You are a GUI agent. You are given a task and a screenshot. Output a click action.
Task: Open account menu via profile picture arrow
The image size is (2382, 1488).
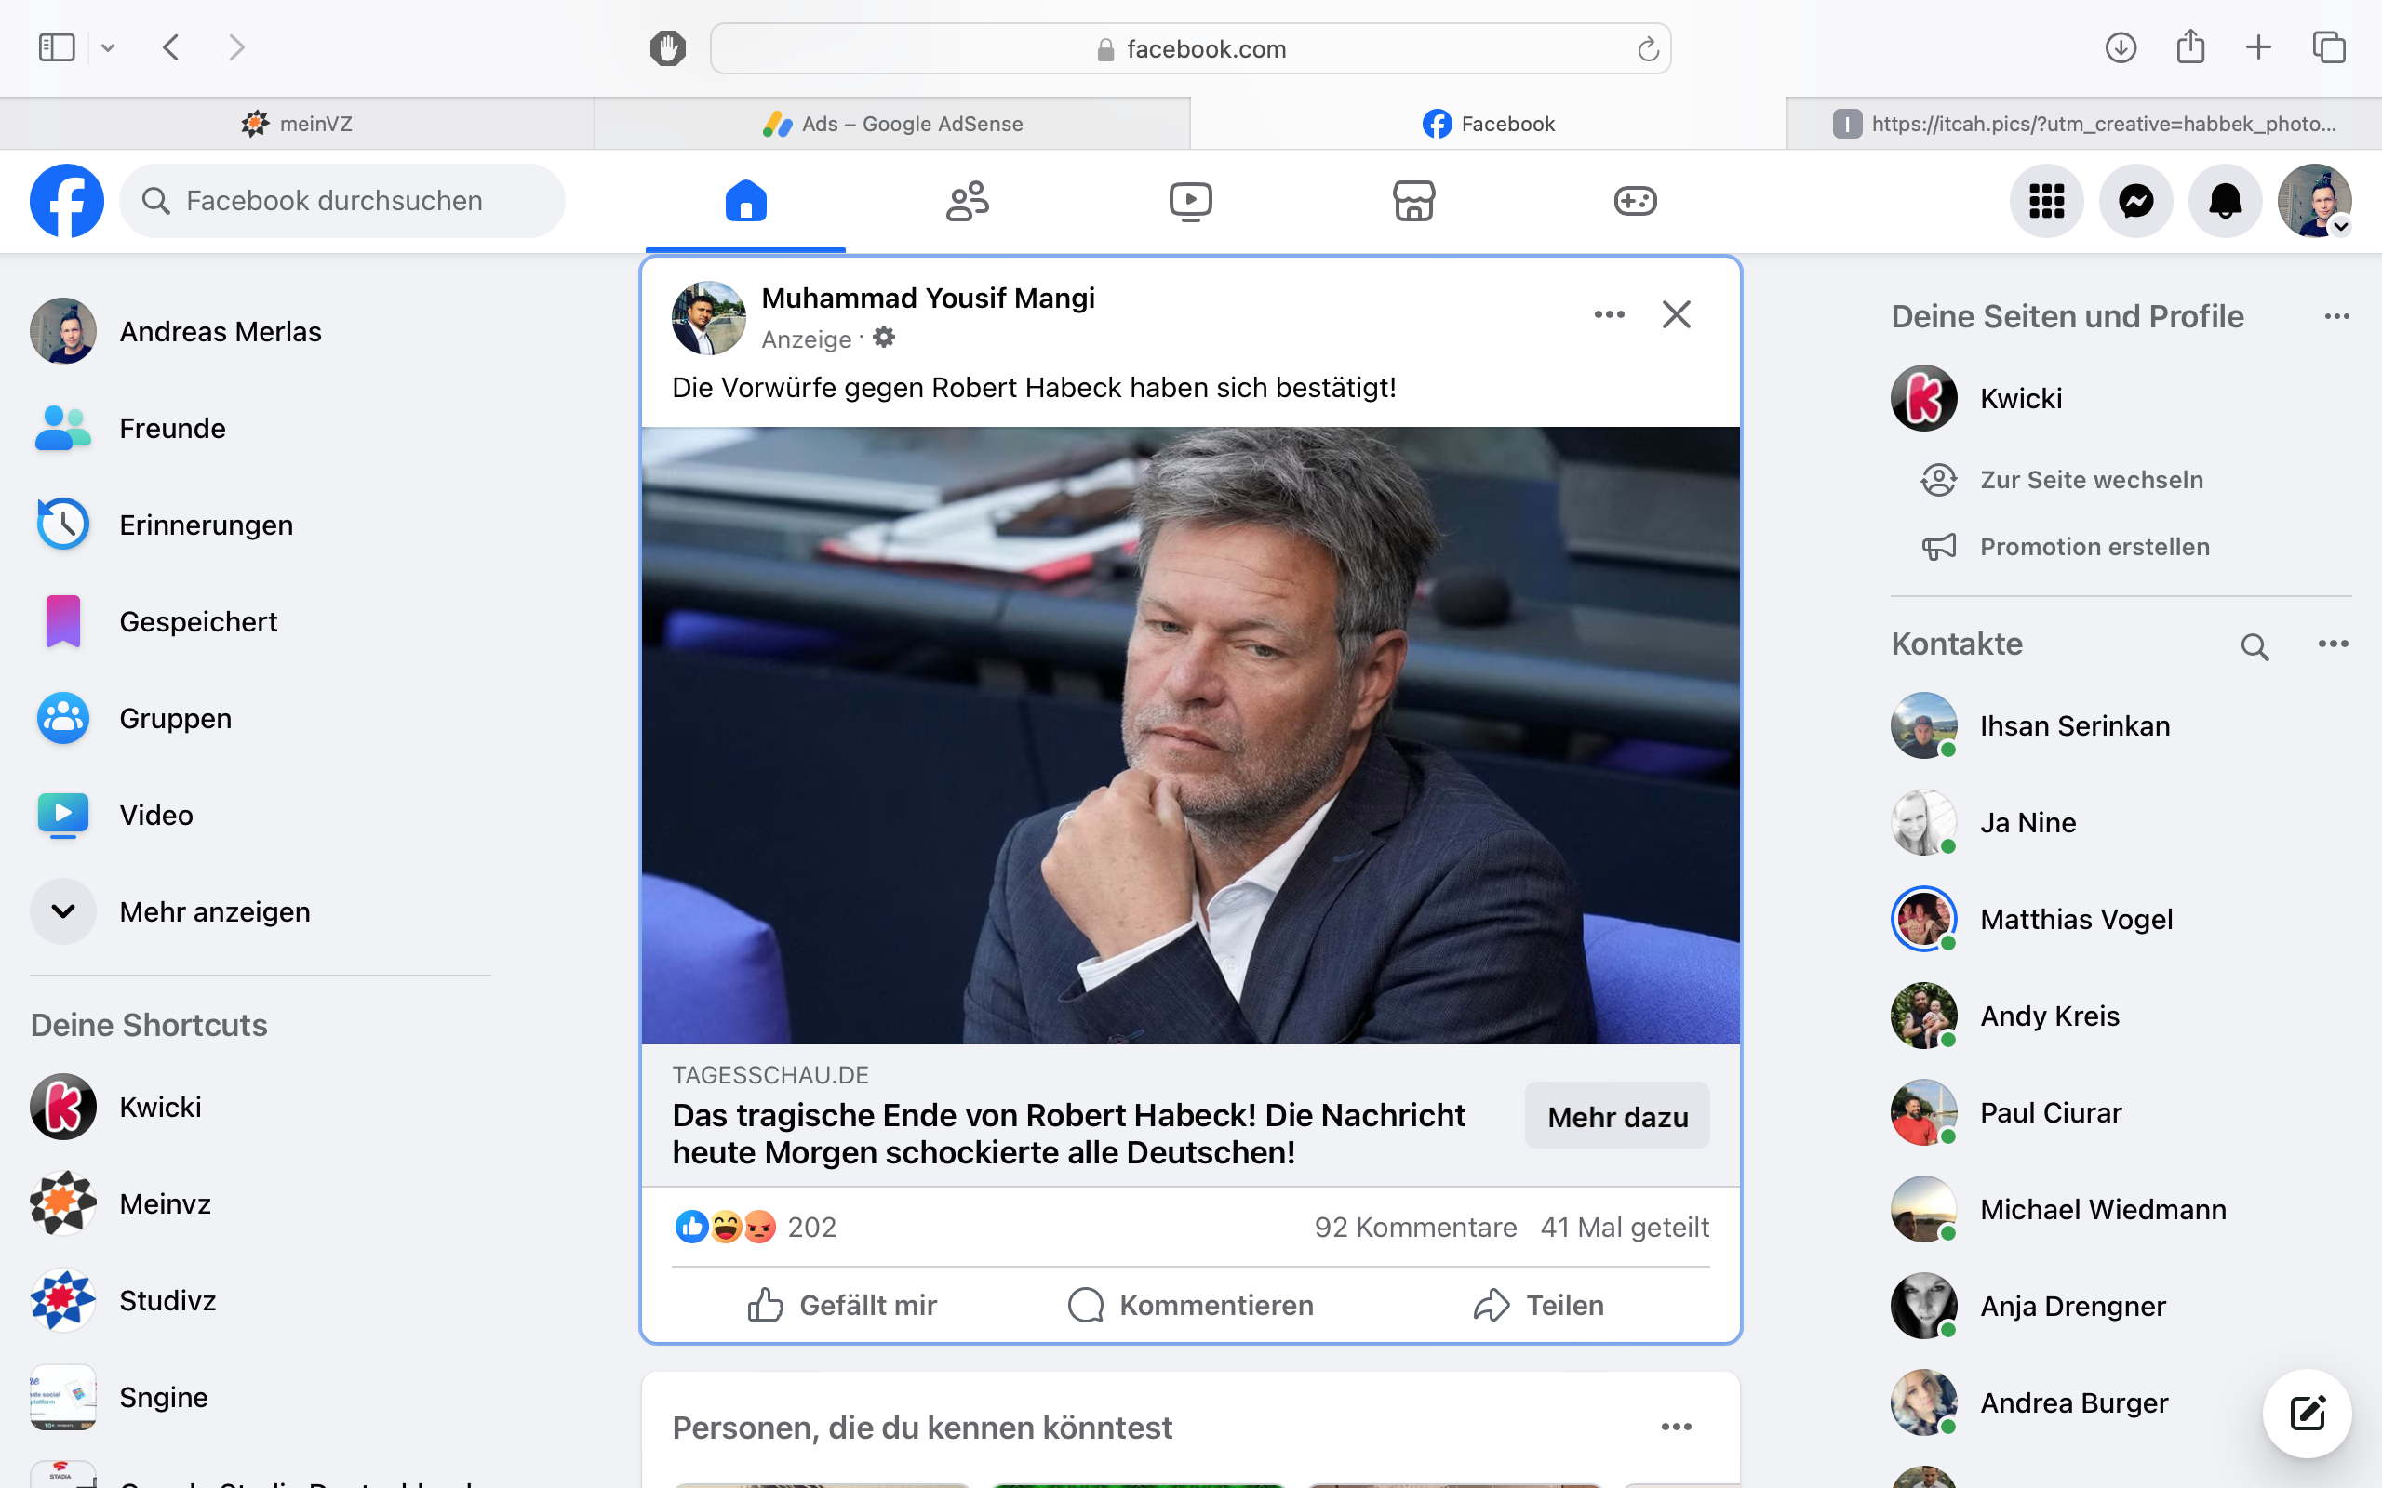2342,226
